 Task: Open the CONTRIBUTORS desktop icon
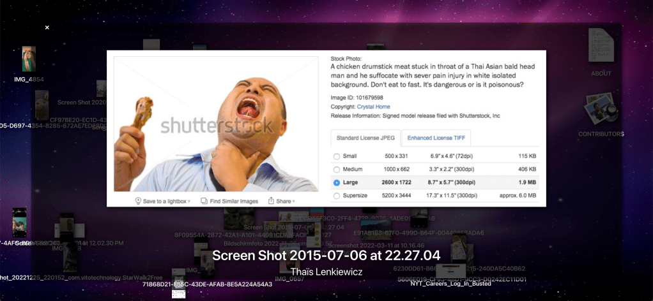click(x=601, y=112)
